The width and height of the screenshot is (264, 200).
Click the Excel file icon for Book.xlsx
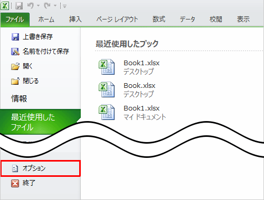click(107, 89)
